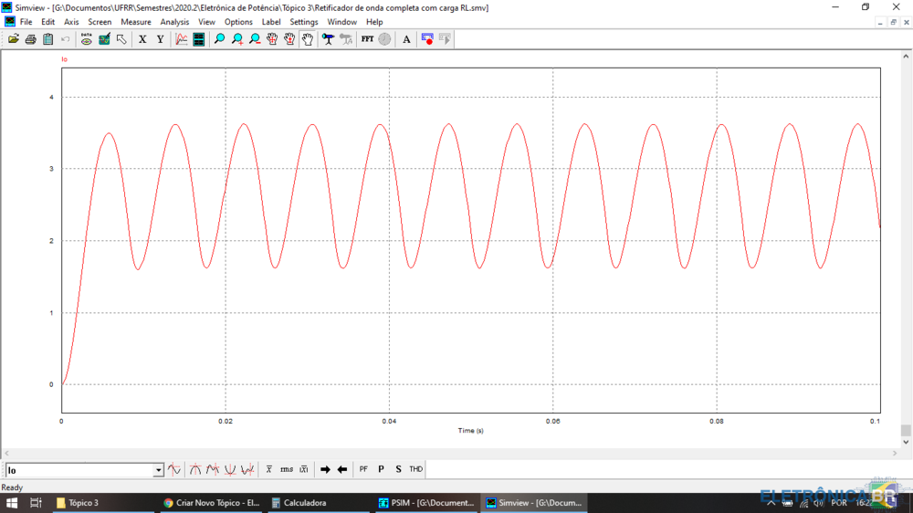913x513 pixels.
Task: Toggle the pan hand tool
Action: (x=308, y=39)
